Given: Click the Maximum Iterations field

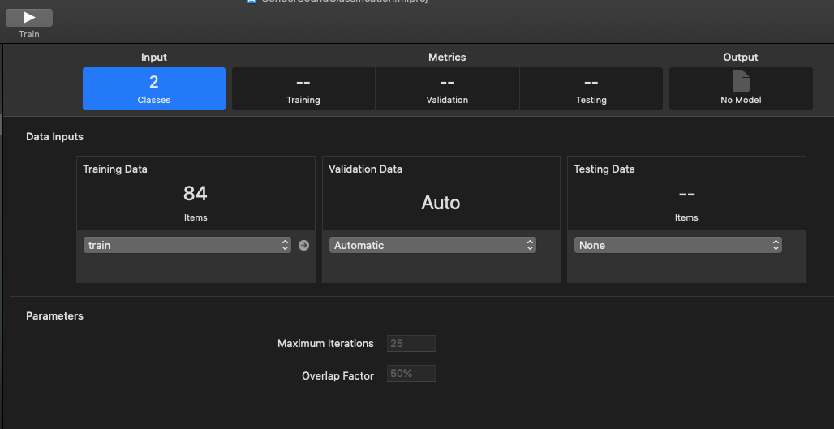Looking at the screenshot, I should tap(411, 343).
